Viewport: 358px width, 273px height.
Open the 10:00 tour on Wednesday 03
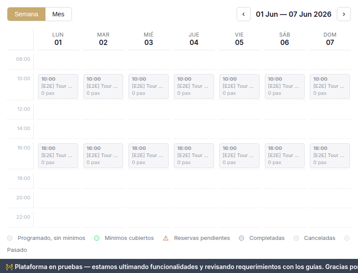tap(149, 86)
